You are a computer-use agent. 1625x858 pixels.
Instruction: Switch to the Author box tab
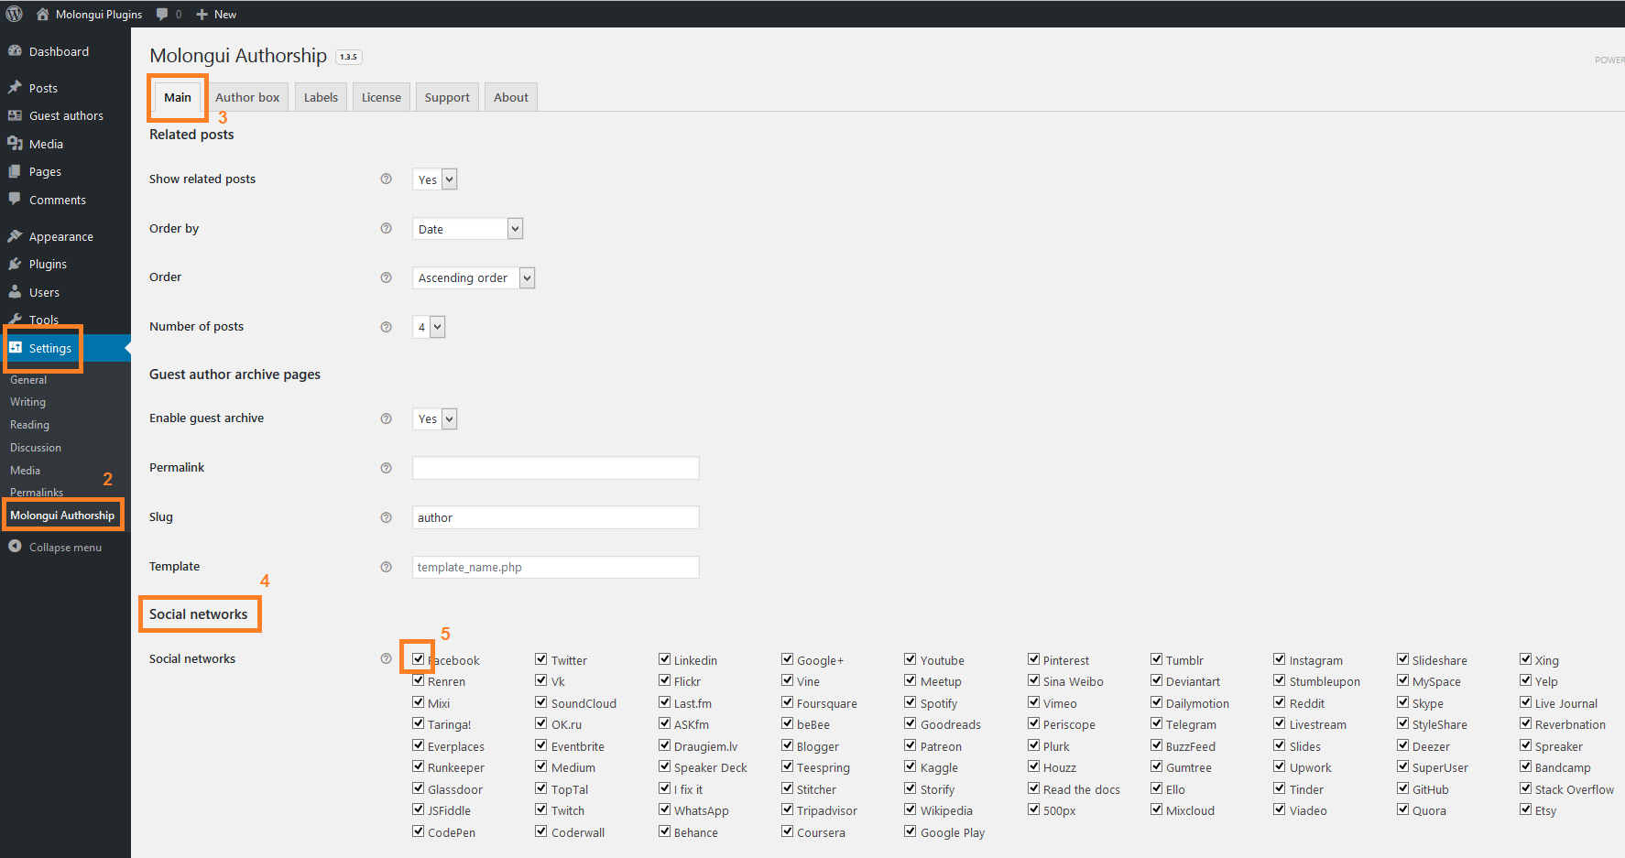247,97
